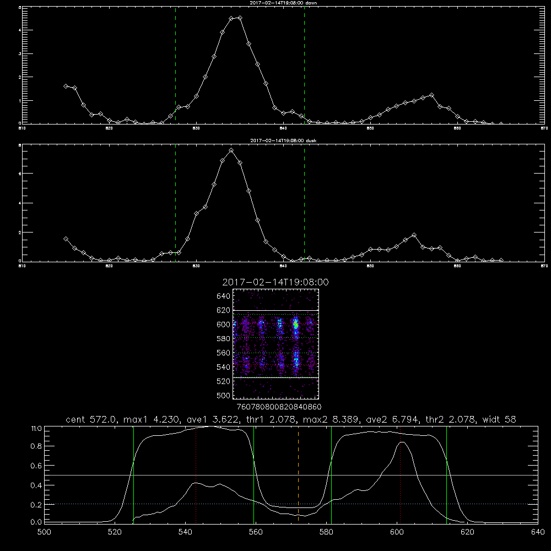
Task: Click the spectrogram y-axis label '560'
Action: (223, 353)
